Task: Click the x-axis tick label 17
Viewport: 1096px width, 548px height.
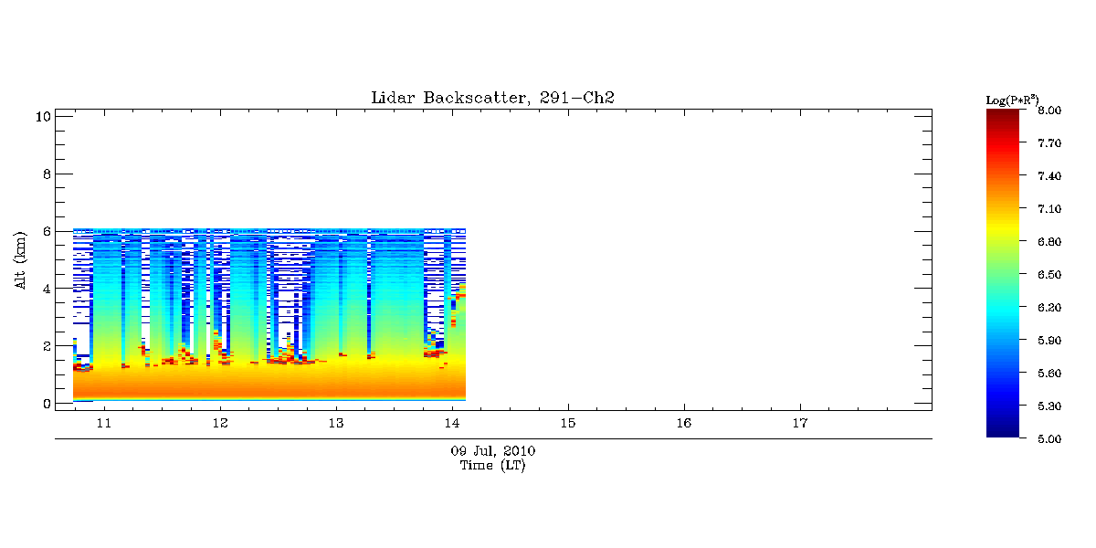Action: (x=799, y=423)
